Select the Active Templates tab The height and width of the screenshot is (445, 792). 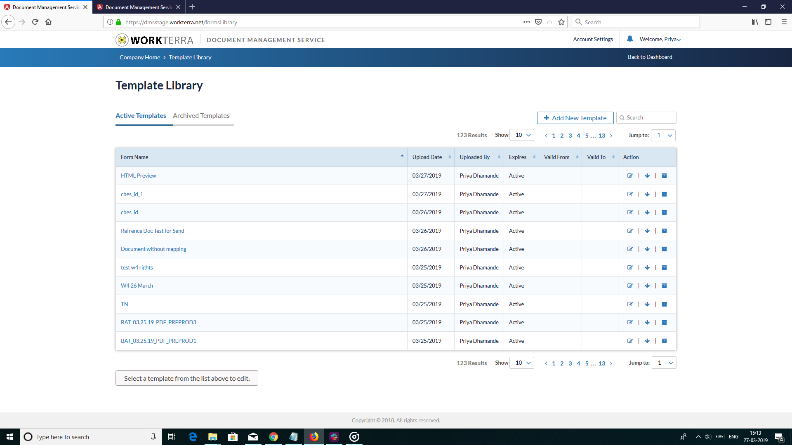141,116
